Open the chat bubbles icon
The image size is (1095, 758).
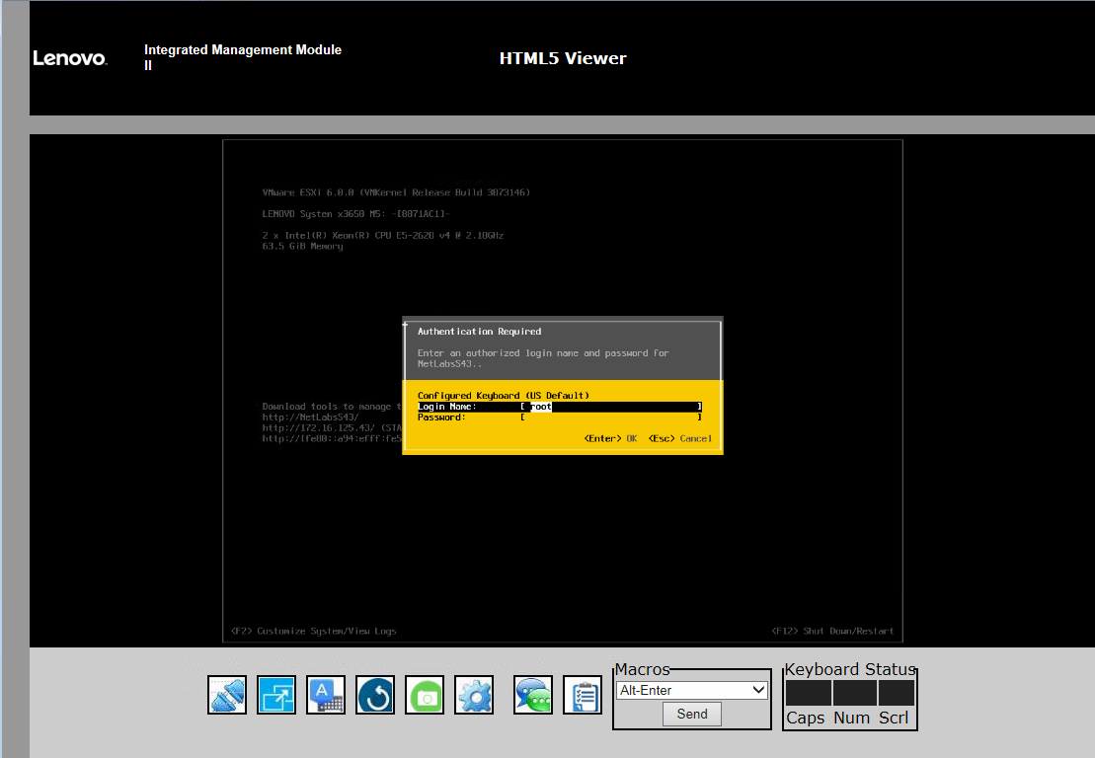[532, 695]
